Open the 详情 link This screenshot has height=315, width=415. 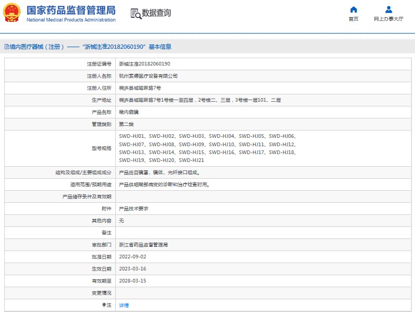coord(124,305)
